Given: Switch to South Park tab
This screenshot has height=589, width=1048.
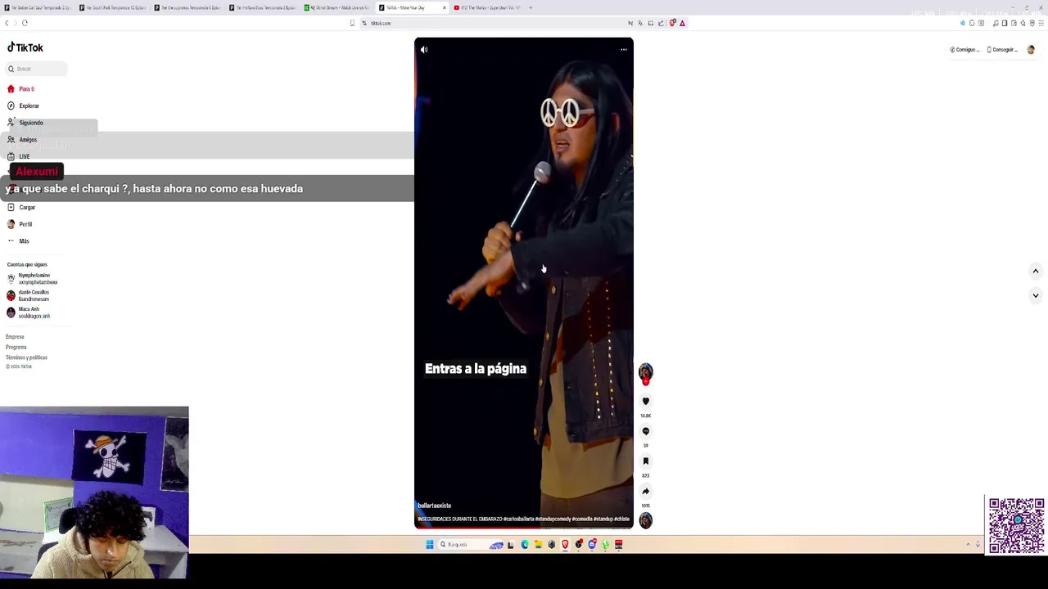Looking at the screenshot, I should [x=114, y=7].
